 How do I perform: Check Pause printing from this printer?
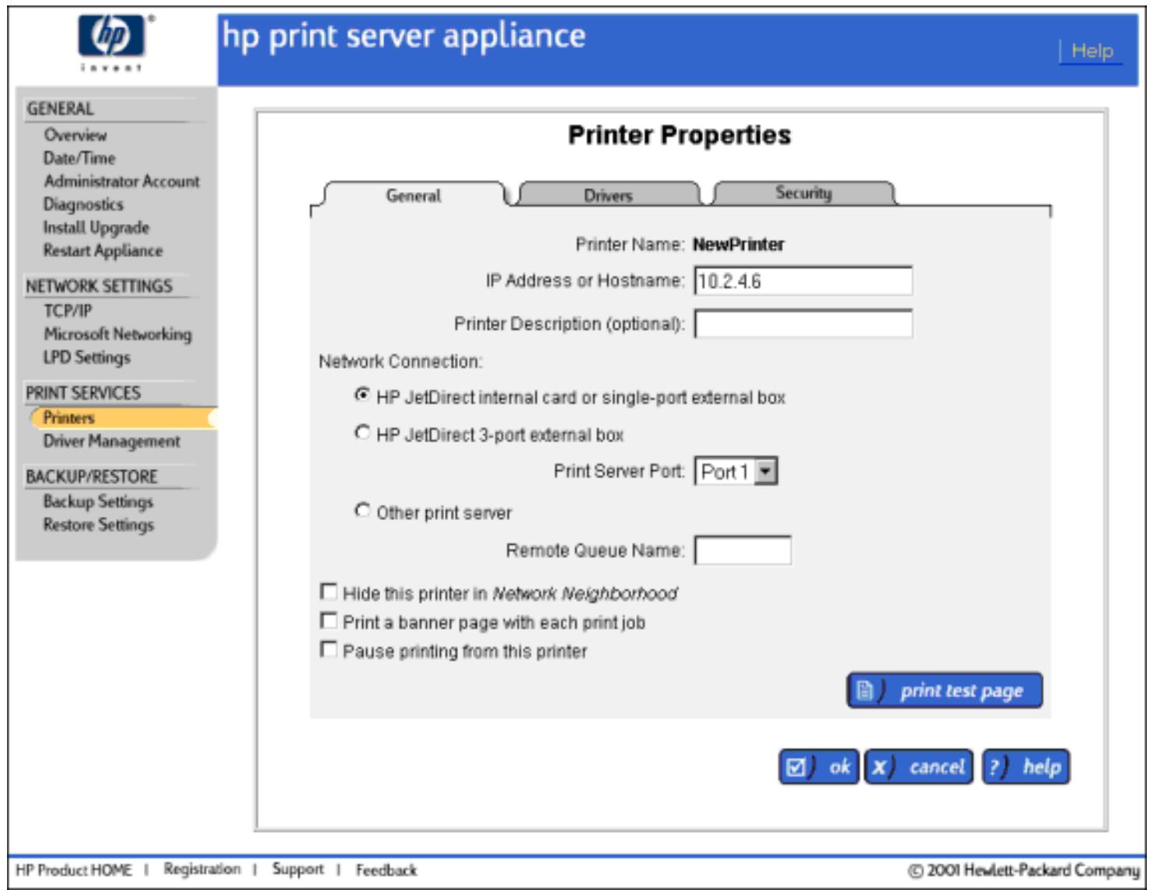tap(329, 649)
